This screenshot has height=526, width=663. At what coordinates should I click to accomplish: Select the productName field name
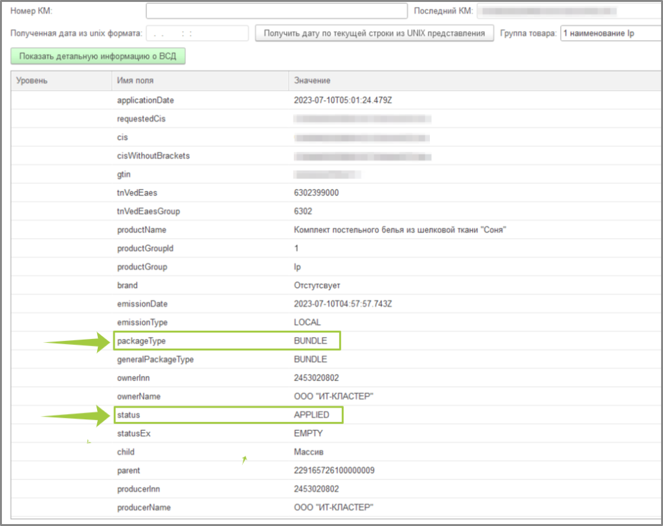coord(142,230)
